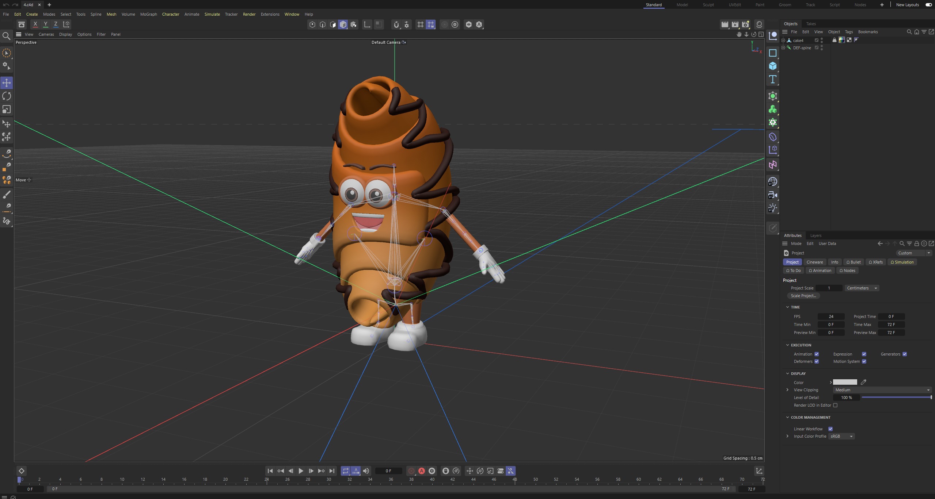
Task: Select the Scale tool in left toolbar
Action: [7, 110]
